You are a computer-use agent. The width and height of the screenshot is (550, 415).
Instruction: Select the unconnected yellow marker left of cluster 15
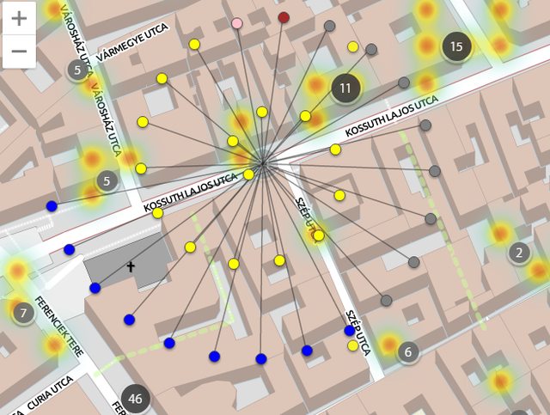353,46
